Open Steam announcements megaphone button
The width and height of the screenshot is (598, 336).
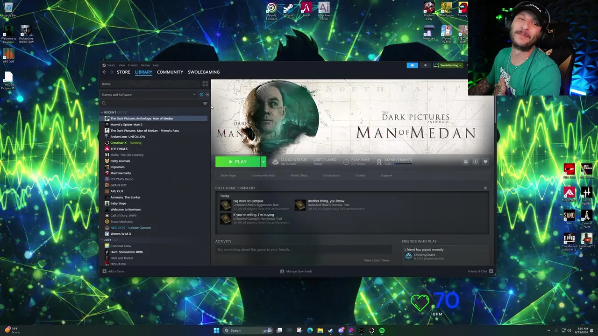412,65
